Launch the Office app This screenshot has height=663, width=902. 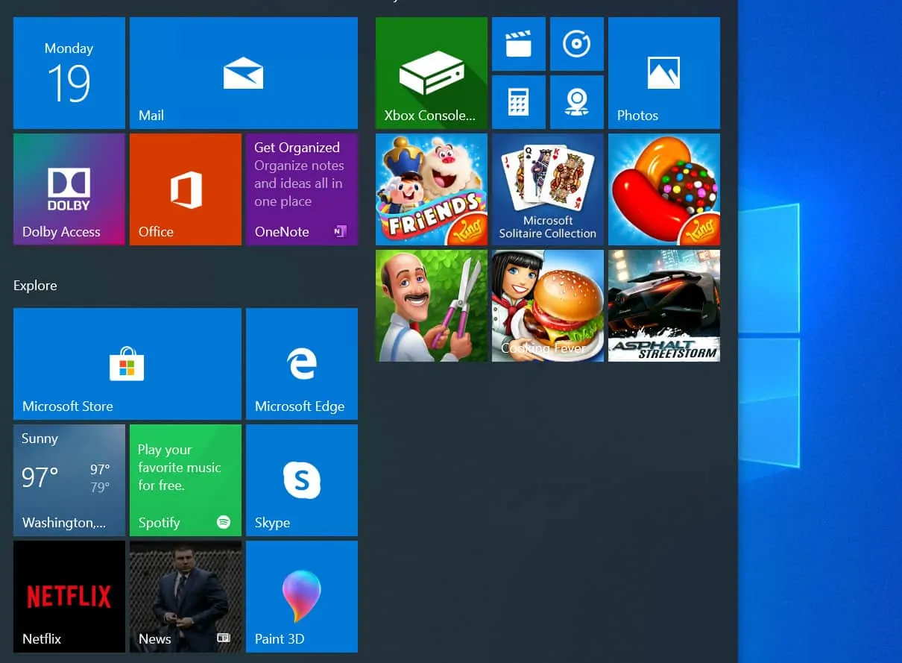(185, 189)
